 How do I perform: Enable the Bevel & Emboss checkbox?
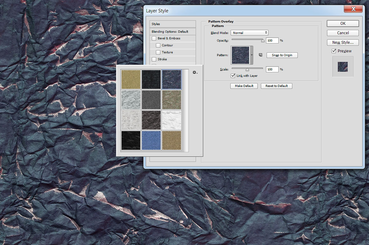[154, 38]
